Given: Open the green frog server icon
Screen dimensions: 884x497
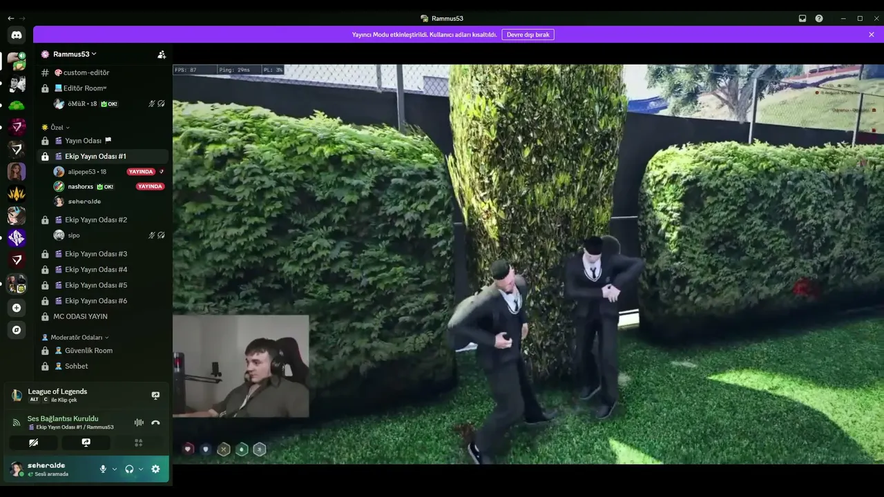Looking at the screenshot, I should click(x=17, y=106).
